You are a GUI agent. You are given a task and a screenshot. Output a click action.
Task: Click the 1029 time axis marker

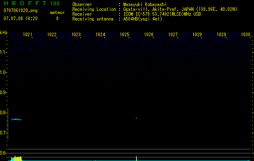pyautogui.click(x=221, y=35)
